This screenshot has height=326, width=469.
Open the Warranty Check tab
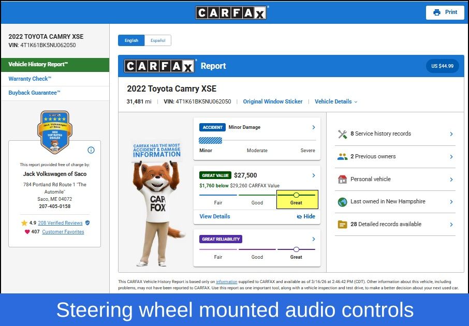pyautogui.click(x=30, y=79)
